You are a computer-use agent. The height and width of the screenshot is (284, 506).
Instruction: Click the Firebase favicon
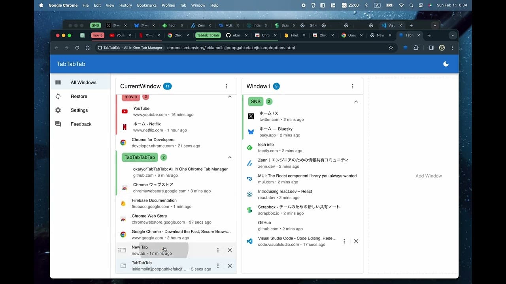123,204
